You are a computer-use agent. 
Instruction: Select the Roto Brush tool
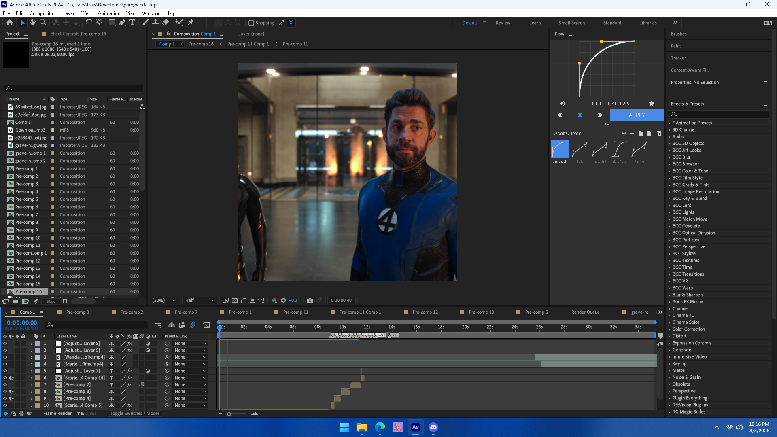(x=178, y=23)
